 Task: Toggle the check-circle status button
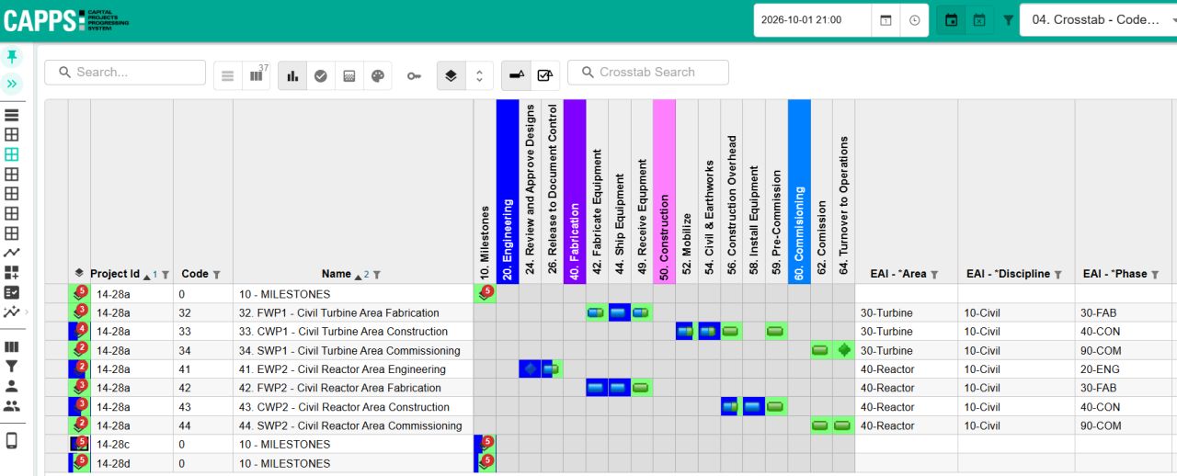(321, 76)
